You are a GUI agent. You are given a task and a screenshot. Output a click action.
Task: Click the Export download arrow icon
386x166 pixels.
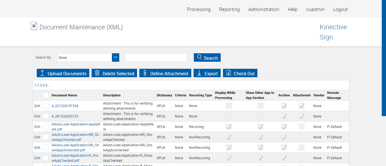(199, 73)
